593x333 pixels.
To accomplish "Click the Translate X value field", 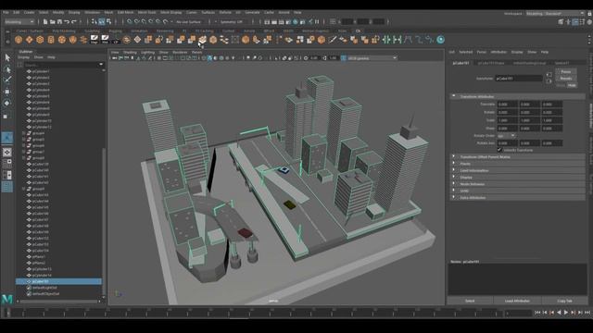I will click(507, 105).
